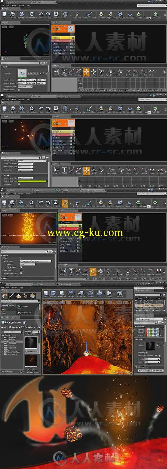Viewport: 167px width, 469px height.
Task: Expand Burst section in third Cascade Details
Action: click(x=2, y=278)
